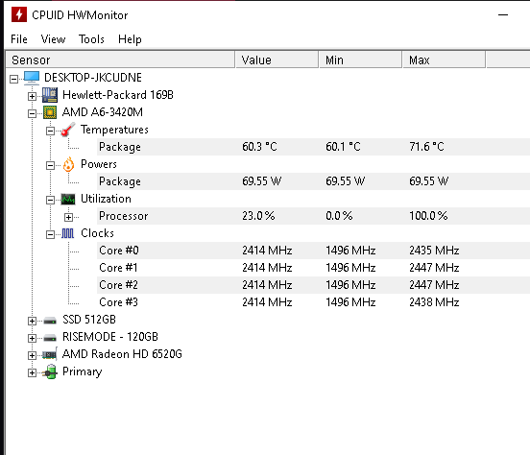Viewport: 530px width, 455px height.
Task: Collapse the Clocks section
Action: pos(50,234)
